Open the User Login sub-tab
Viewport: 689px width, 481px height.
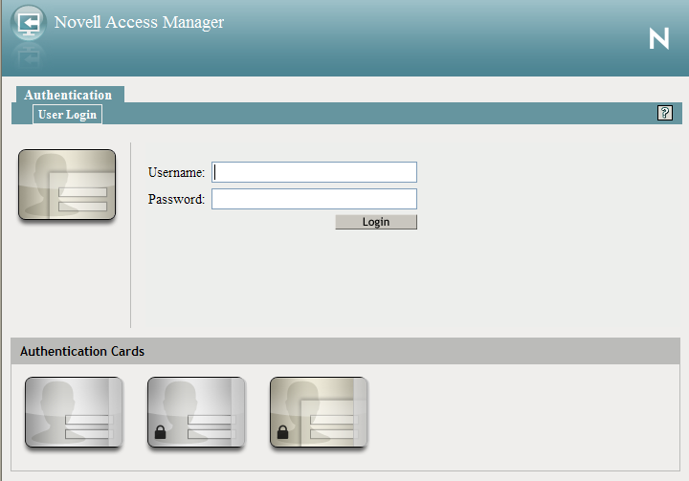(67, 114)
